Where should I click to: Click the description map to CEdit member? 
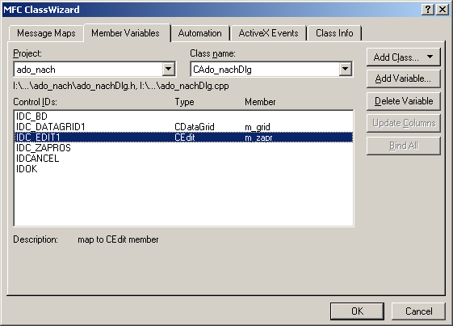coord(118,239)
